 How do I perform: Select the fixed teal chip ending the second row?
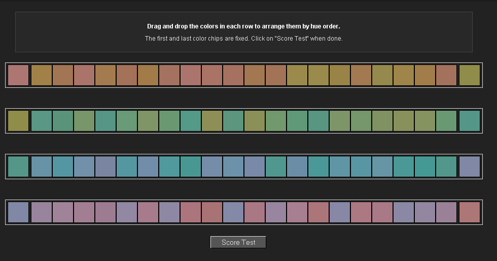point(470,121)
